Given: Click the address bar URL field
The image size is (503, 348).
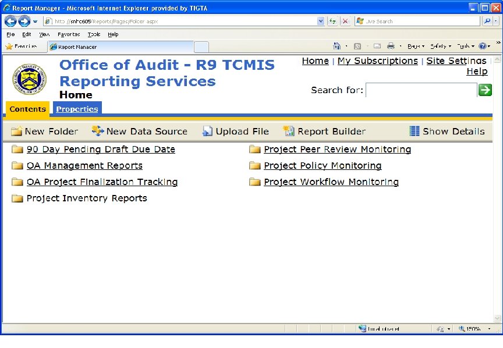Looking at the screenshot, I should [x=180, y=22].
